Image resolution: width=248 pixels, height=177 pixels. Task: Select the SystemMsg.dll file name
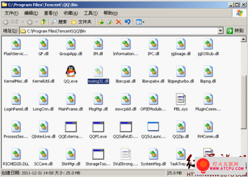pyautogui.click(x=153, y=164)
